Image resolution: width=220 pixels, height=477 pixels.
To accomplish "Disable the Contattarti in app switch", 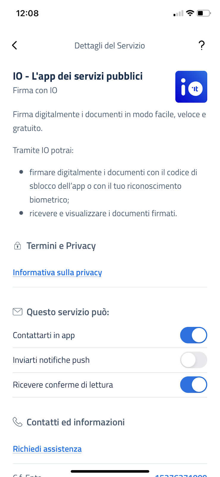I will click(x=194, y=335).
